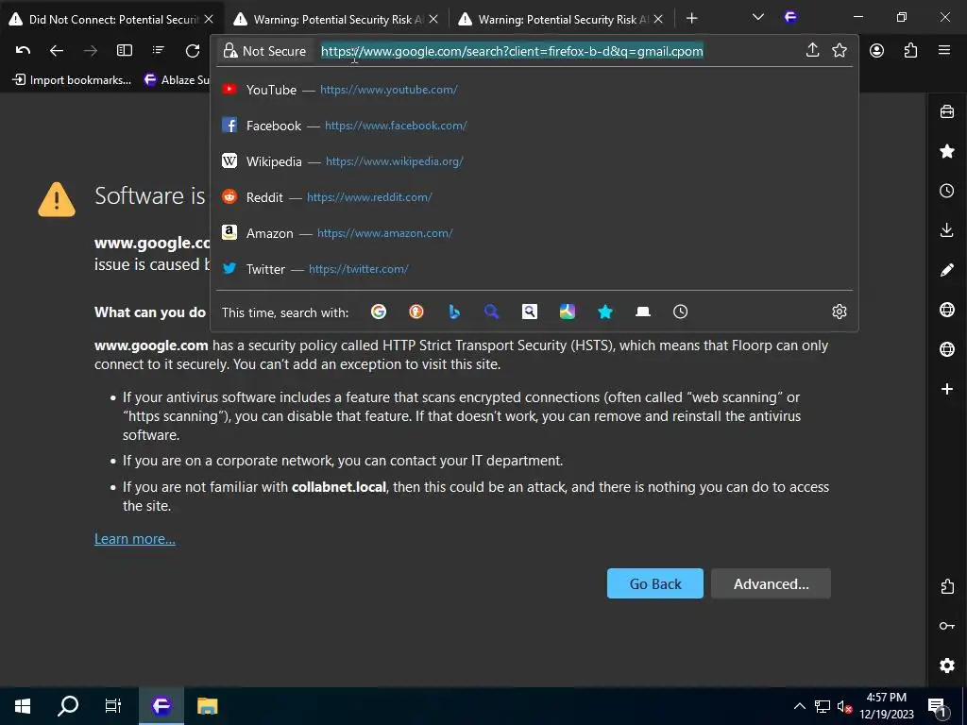Open the Extensions puzzle icon in toolbar

point(910,51)
